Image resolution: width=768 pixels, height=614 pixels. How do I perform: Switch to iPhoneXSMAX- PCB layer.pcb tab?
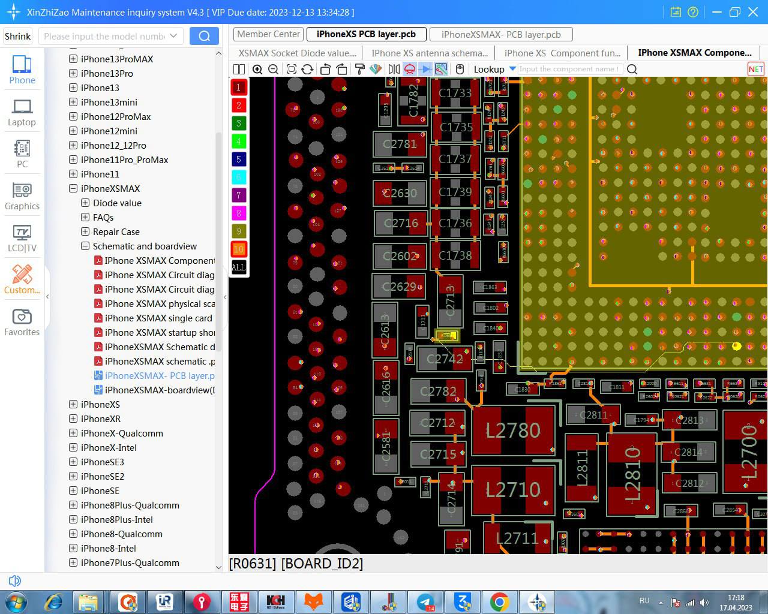click(501, 34)
